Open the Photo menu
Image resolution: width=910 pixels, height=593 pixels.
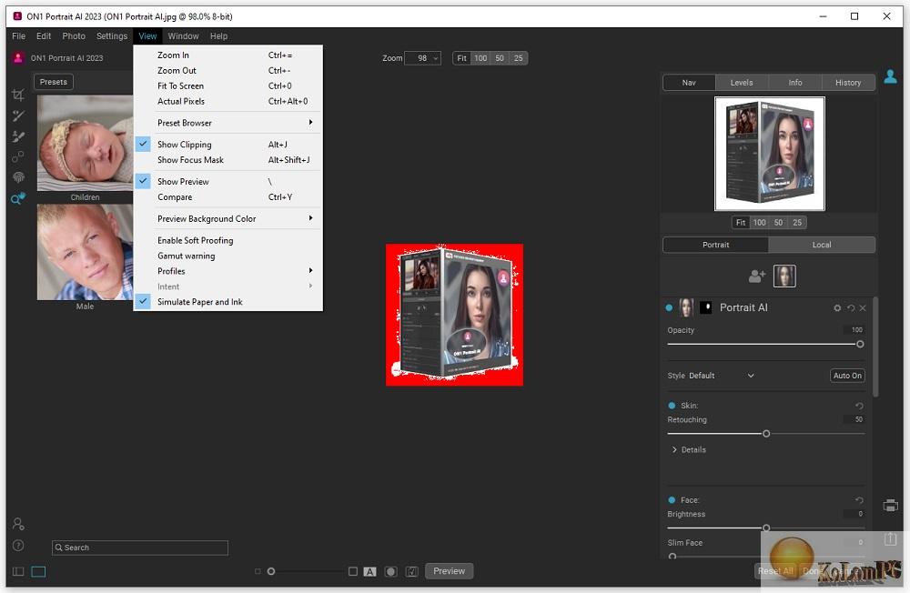[x=74, y=36]
